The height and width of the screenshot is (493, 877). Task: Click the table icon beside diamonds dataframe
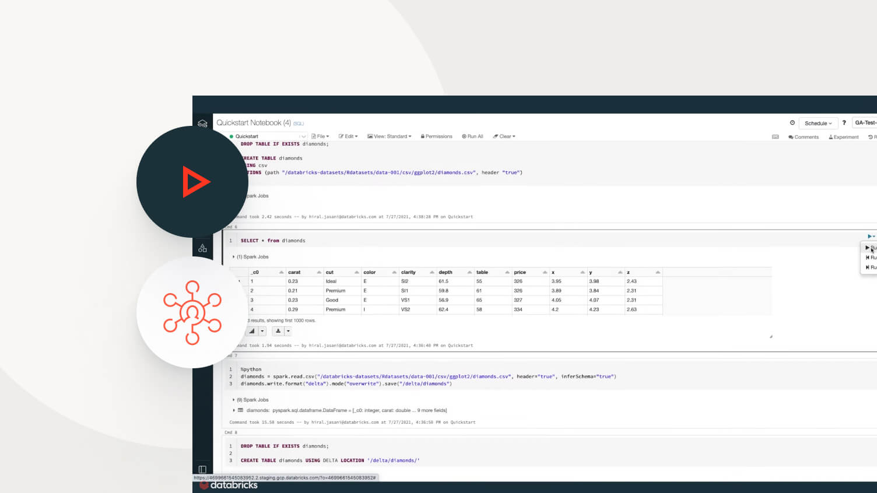[x=240, y=410]
